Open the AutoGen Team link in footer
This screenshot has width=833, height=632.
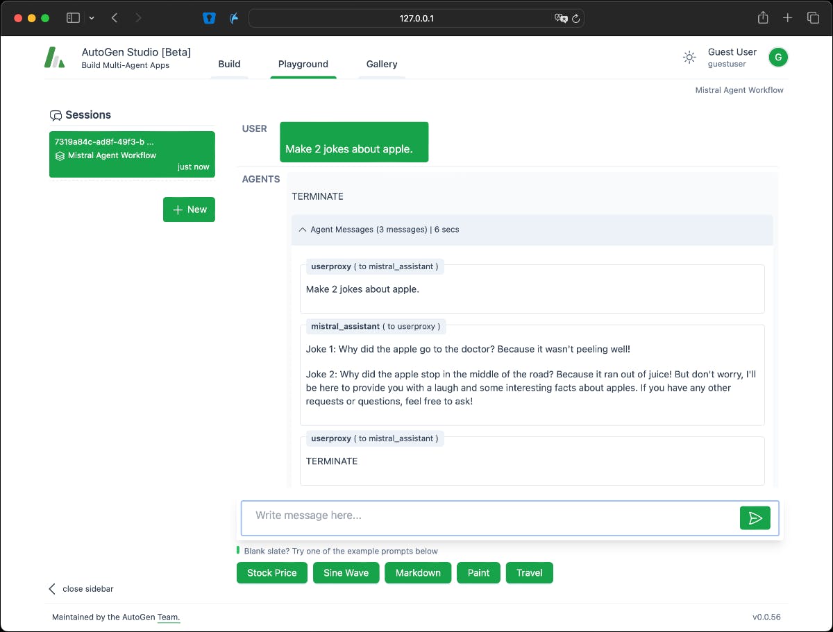(169, 617)
